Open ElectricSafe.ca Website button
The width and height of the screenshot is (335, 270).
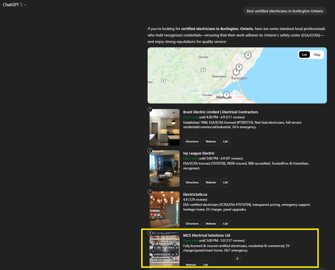[211, 224]
